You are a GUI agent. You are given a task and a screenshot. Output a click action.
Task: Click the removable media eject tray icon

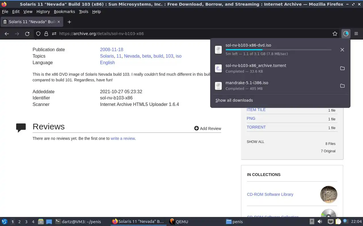coord(312,222)
